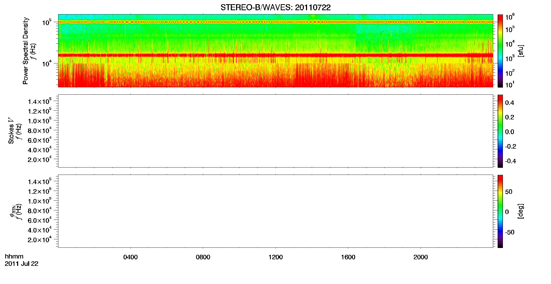551x284 pixels.
Task: Click the Stokes V color bar
Action: 500,131
